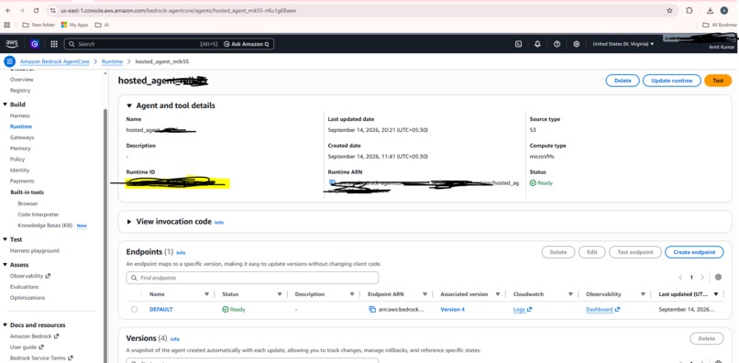Open Gateways in side navigation

(x=22, y=137)
